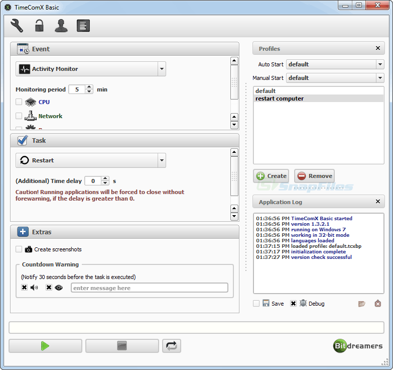393x370 pixels.
Task: Click the repeat loop button
Action: tap(172, 346)
